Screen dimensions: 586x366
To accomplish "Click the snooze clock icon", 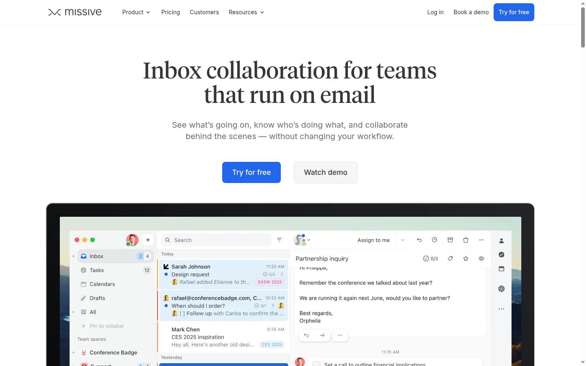I will (x=435, y=240).
